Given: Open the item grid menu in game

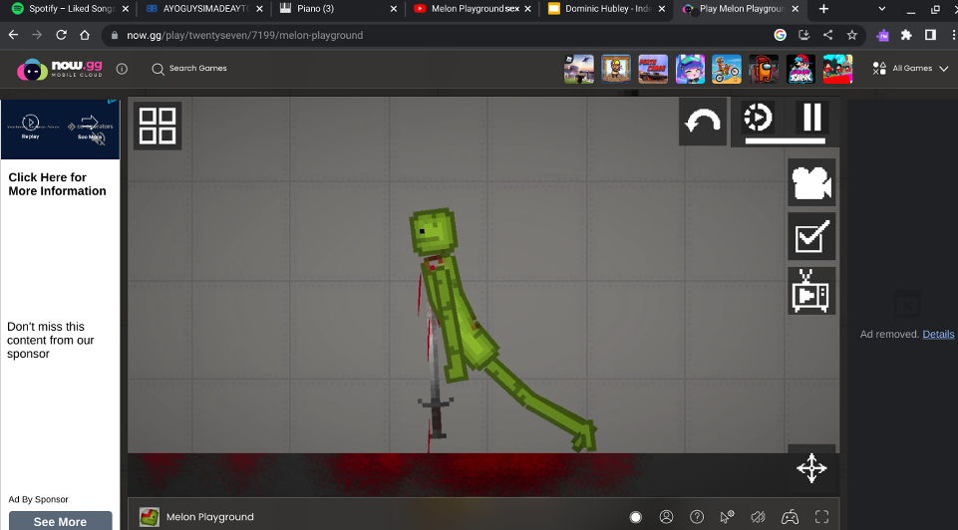Looking at the screenshot, I should coord(158,126).
